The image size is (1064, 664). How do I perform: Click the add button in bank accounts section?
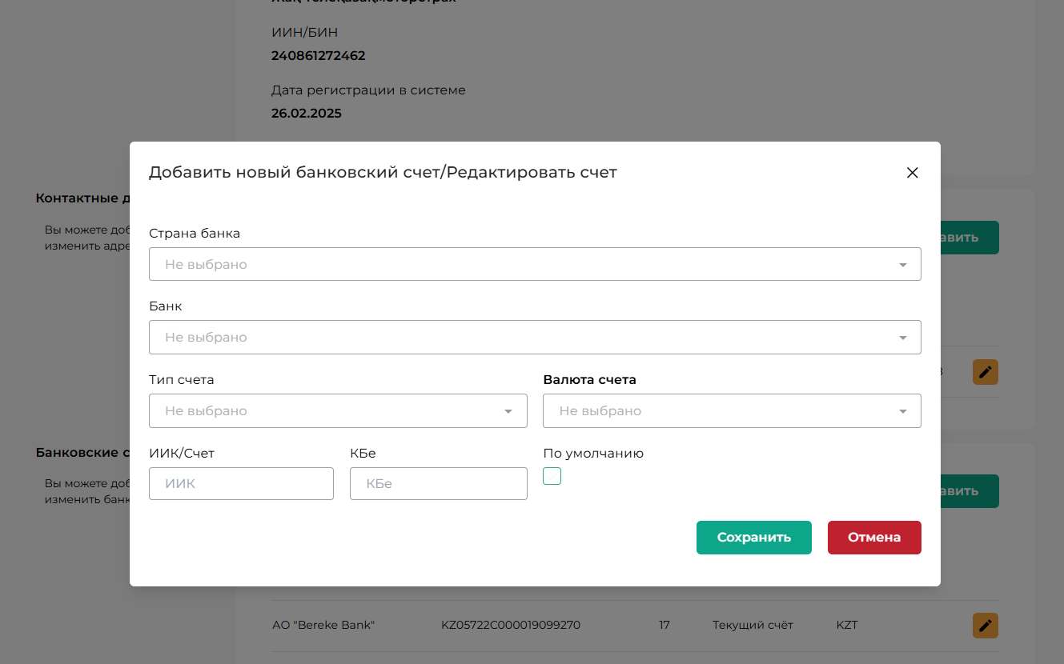(969, 491)
